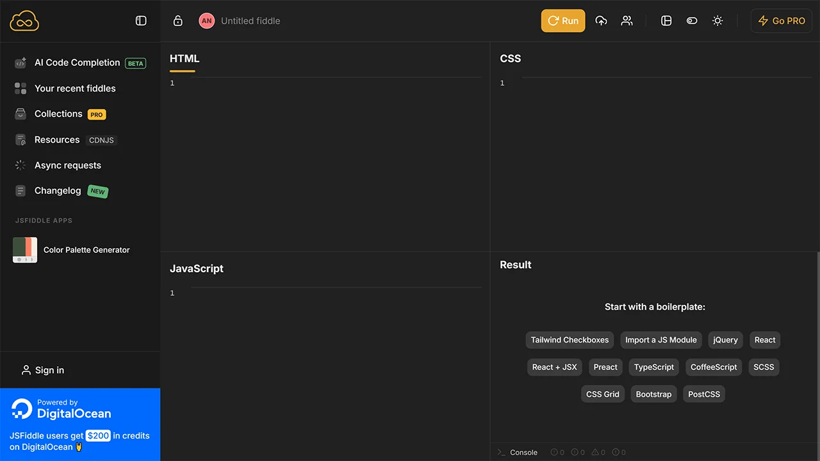Collapse the sidebar using the panel icon
This screenshot has width=820, height=461.
click(141, 20)
